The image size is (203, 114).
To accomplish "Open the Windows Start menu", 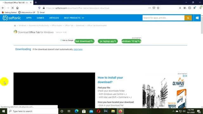I will point(3,111).
